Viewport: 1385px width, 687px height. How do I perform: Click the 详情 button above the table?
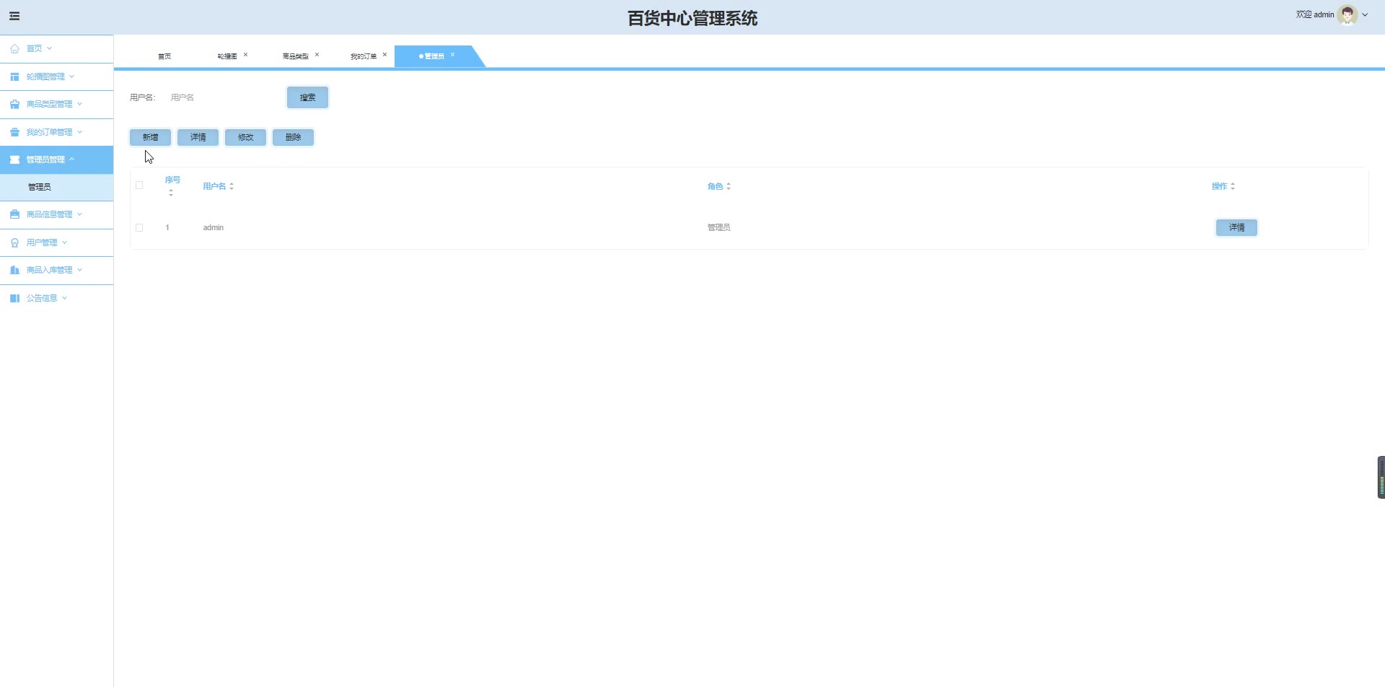pyautogui.click(x=198, y=137)
